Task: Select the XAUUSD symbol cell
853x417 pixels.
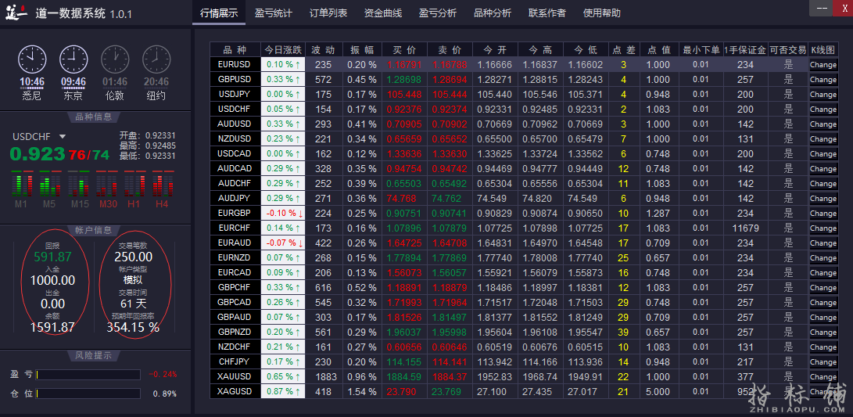Action: (x=235, y=377)
